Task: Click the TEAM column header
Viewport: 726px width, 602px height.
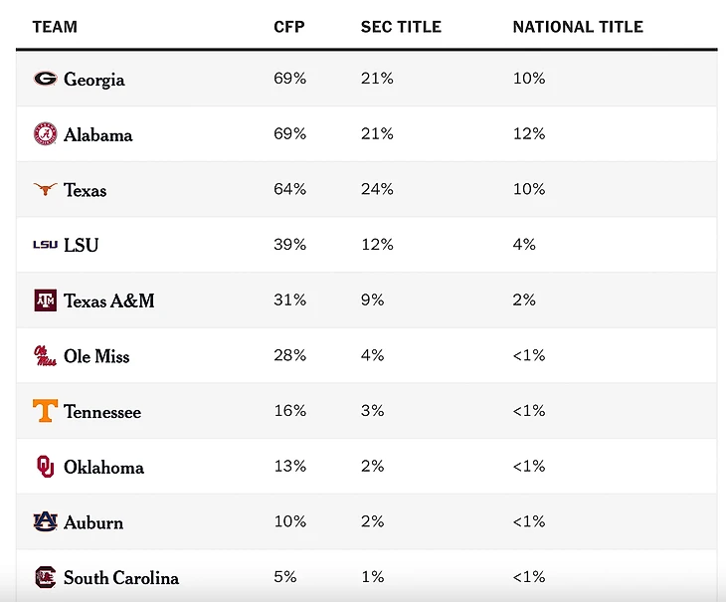Action: [55, 27]
